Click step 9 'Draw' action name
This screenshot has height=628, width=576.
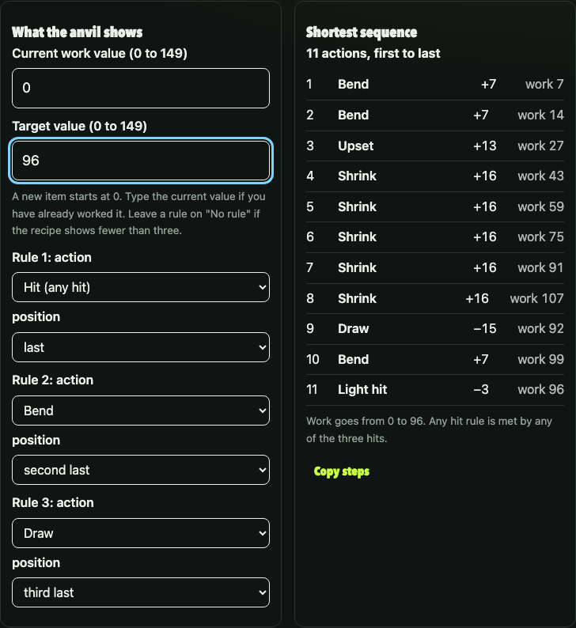354,328
